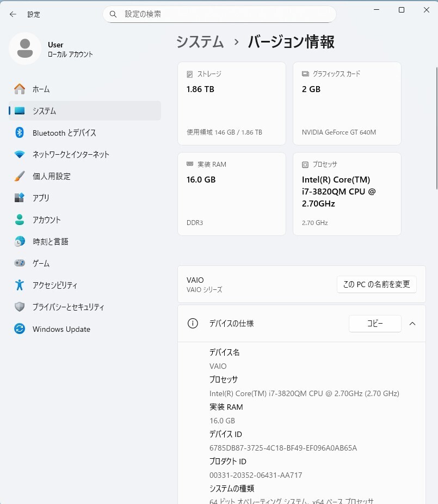Click VAIO value under デバイス名
Viewport: 438px width, 504px height.
pyautogui.click(x=218, y=366)
